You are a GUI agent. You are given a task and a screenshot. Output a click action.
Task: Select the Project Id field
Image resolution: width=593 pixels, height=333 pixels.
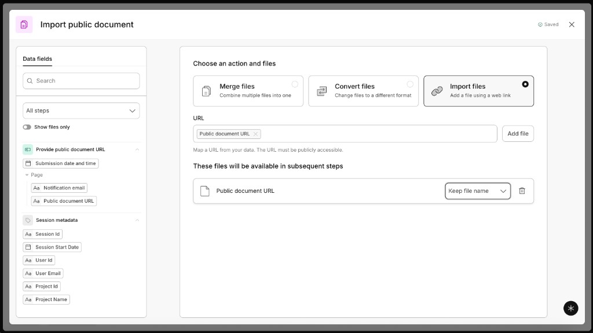pos(42,287)
